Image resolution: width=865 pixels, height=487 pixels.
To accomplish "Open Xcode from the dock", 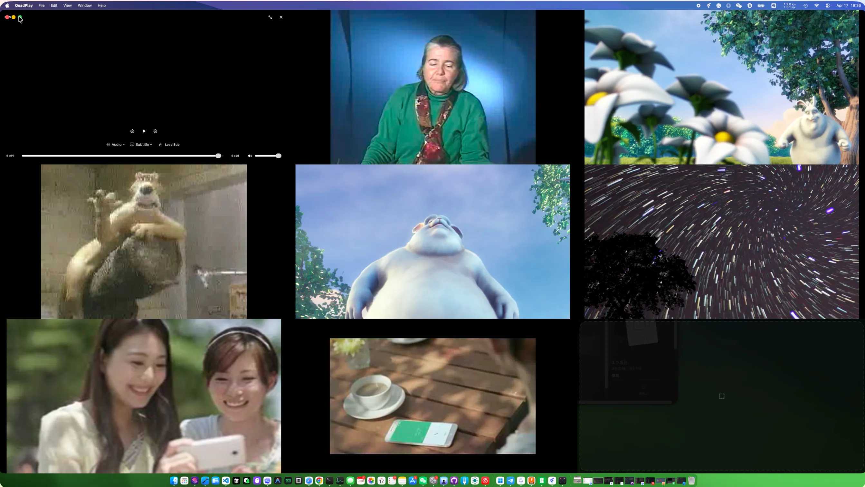I will [205, 481].
